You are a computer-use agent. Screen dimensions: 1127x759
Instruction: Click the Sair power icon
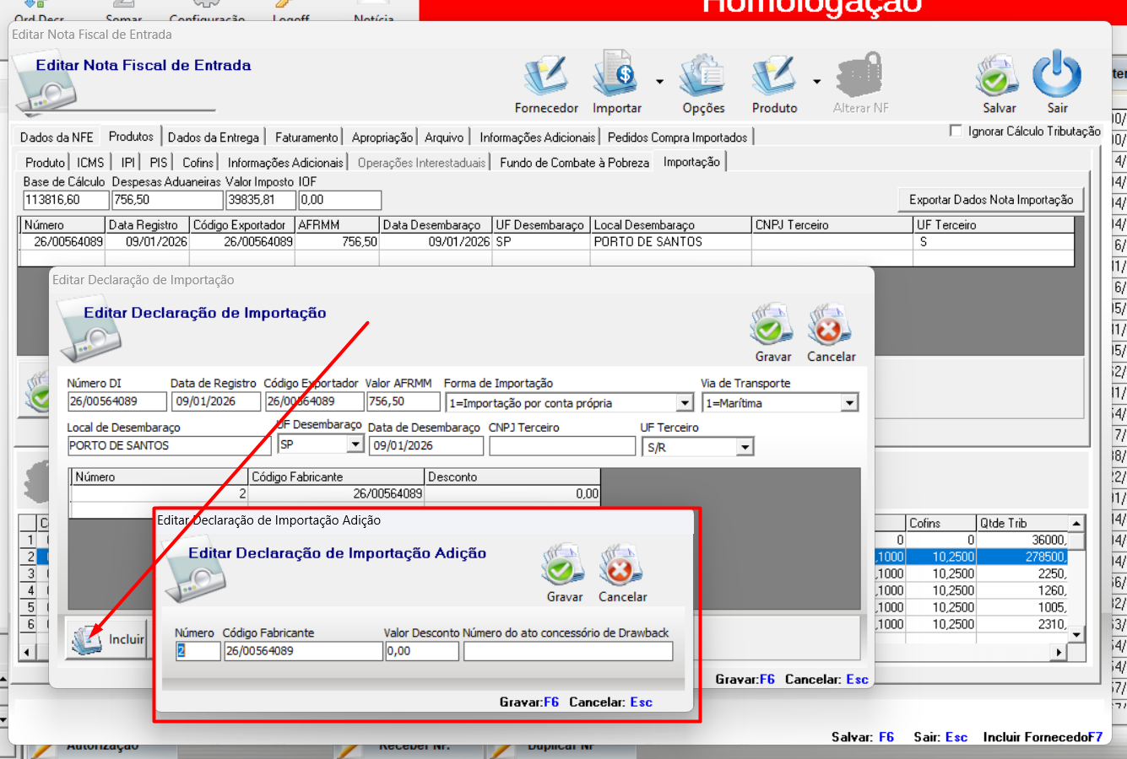pos(1057,76)
